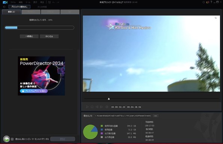Click the previous frame icon
Image resolution: width=223 pixels, height=144 pixels.
pos(97,107)
